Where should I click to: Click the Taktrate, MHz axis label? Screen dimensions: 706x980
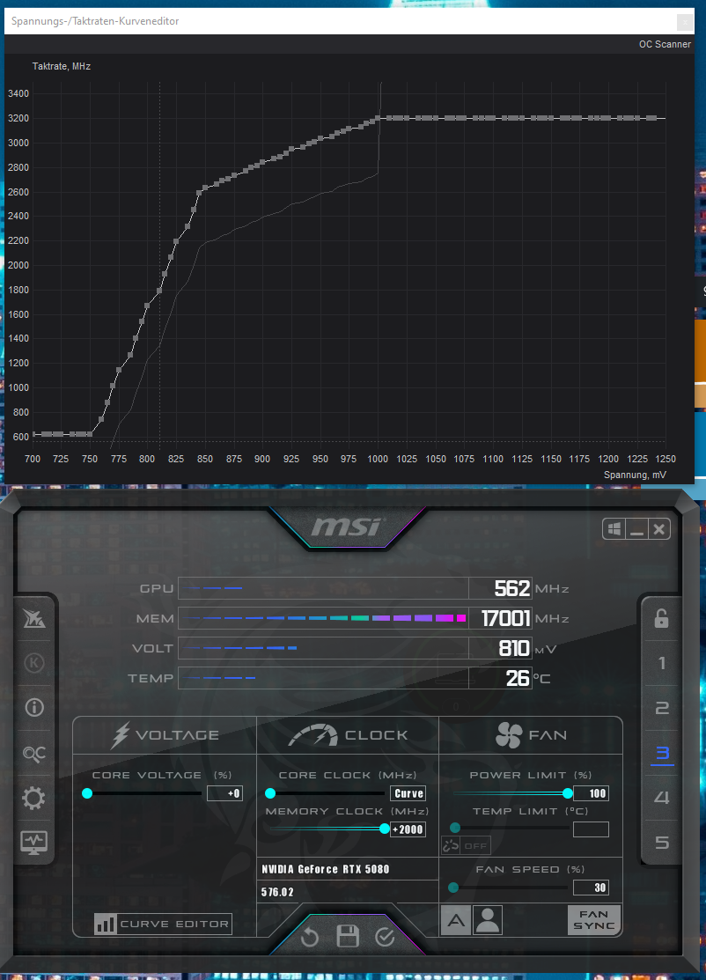tap(62, 66)
